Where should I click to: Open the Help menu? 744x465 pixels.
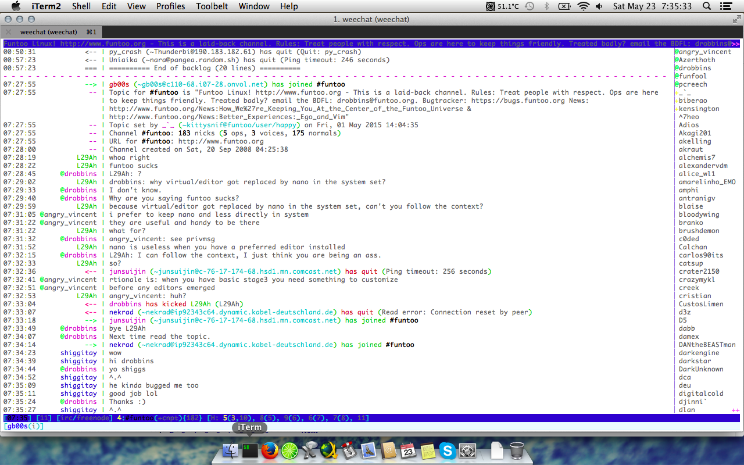pyautogui.click(x=289, y=6)
